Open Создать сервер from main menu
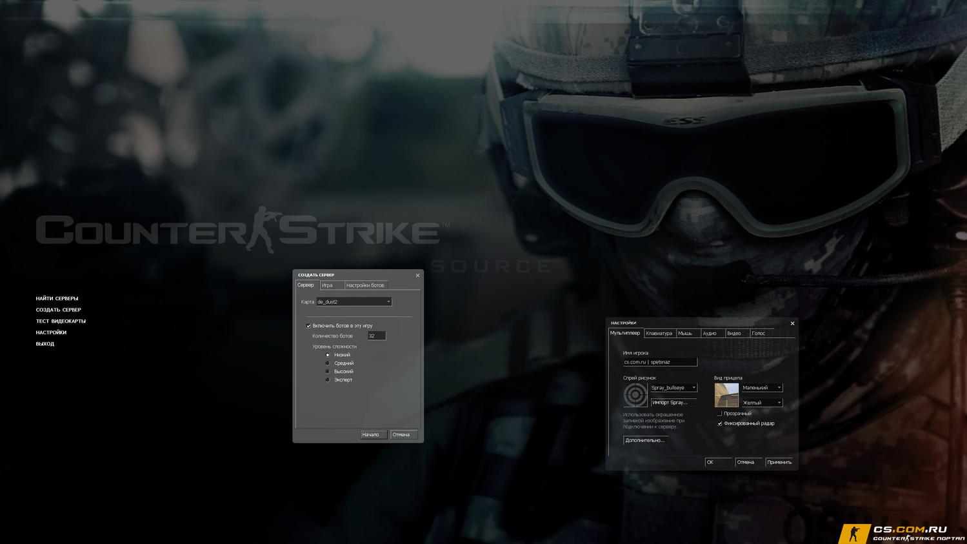This screenshot has width=967, height=544. pos(58,310)
